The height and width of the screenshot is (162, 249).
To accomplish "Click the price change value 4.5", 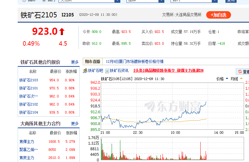I will click(63, 43).
